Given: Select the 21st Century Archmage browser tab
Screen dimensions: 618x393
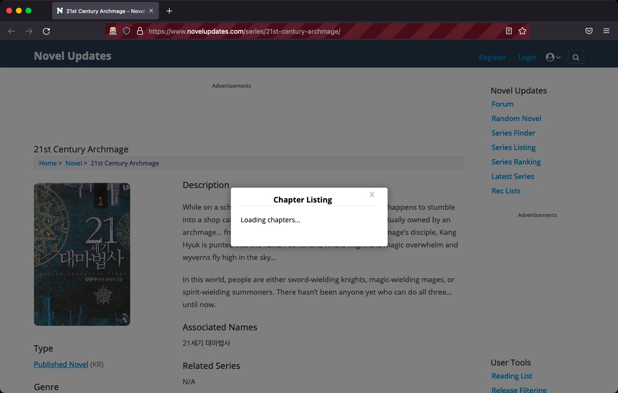Looking at the screenshot, I should point(101,11).
